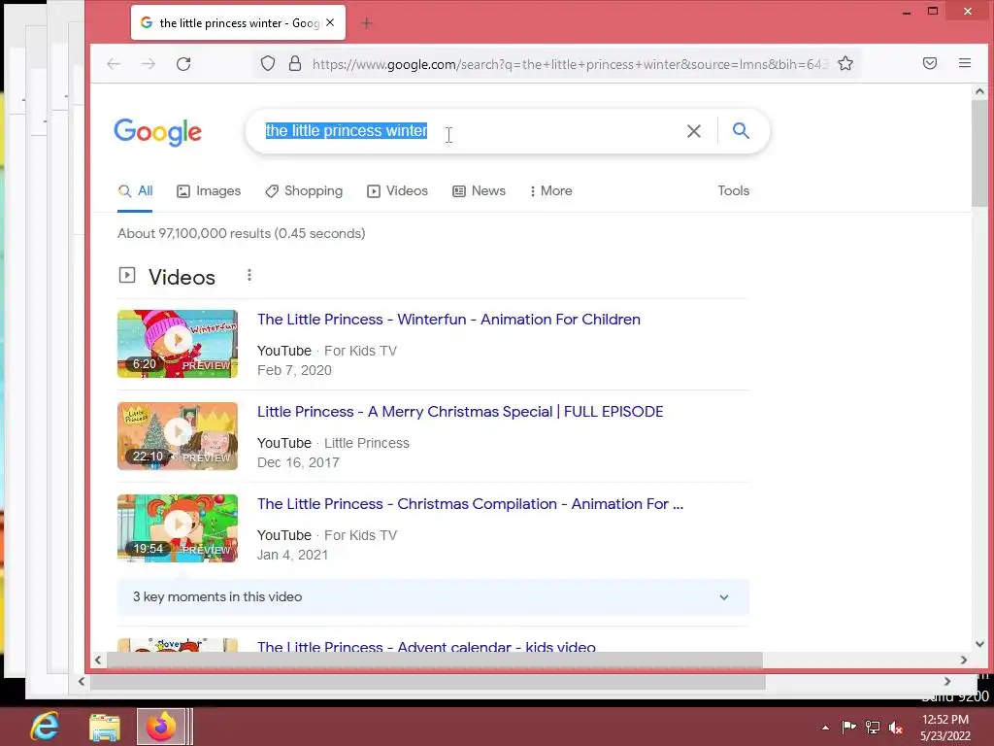Clear the search box with X icon
994x746 pixels.
pos(693,131)
